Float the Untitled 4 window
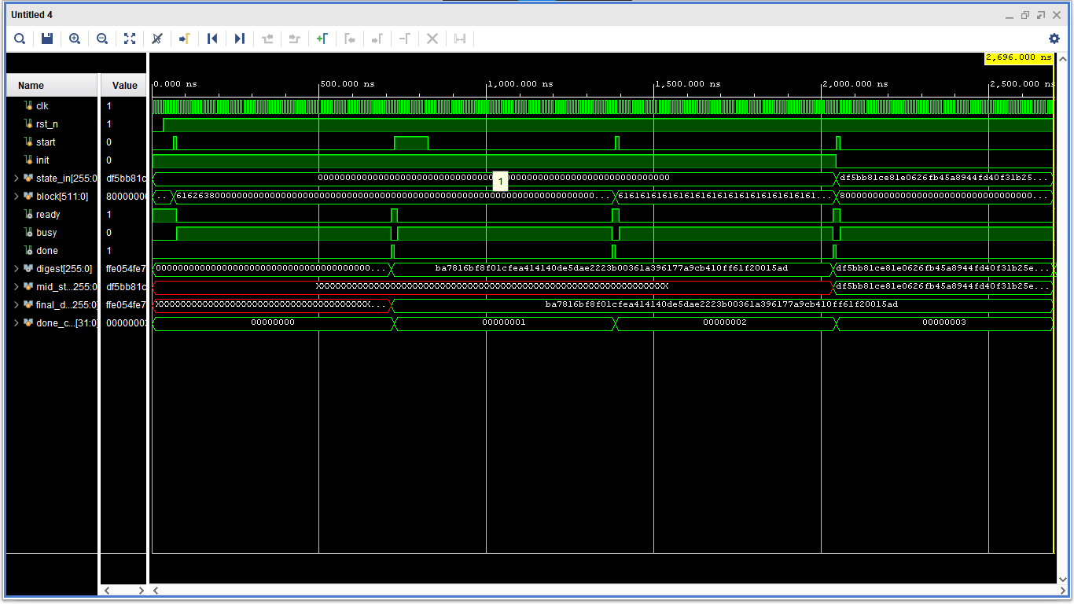1074x604 pixels. pyautogui.click(x=1040, y=15)
